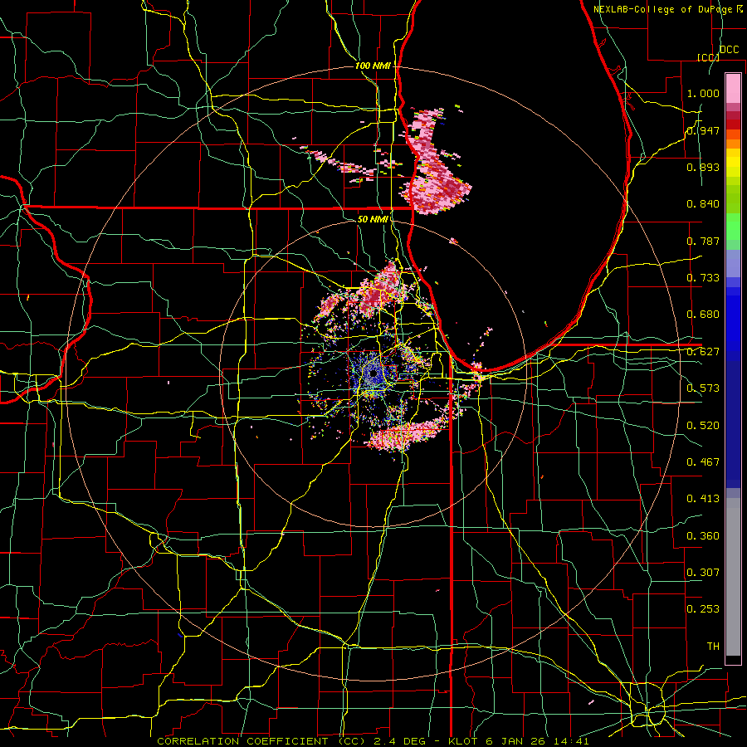Viewport: 747px width, 747px height.
Task: Select the 0.947 color scale value
Action: (703, 130)
